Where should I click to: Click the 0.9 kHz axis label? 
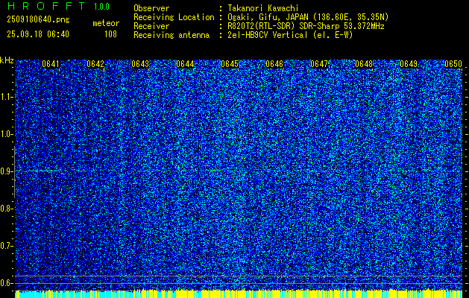coord(6,171)
